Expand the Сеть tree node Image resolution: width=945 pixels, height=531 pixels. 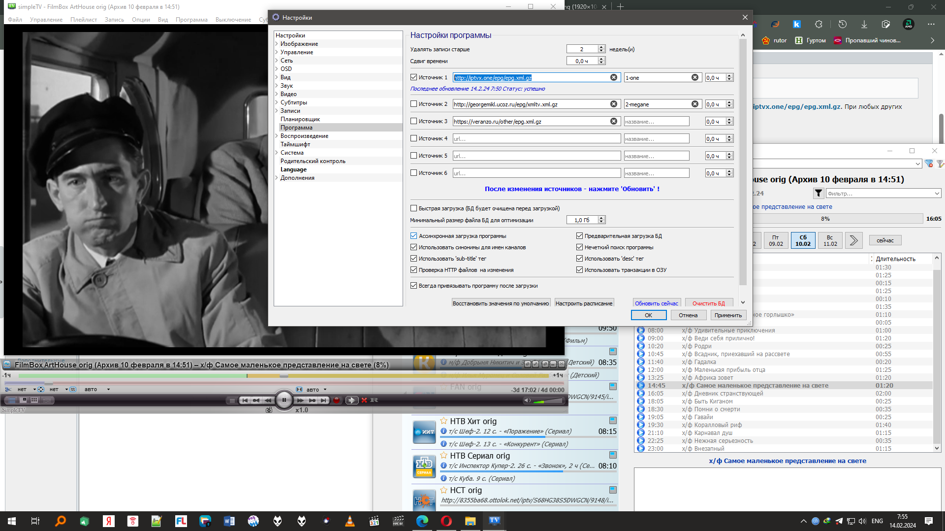pyautogui.click(x=277, y=61)
